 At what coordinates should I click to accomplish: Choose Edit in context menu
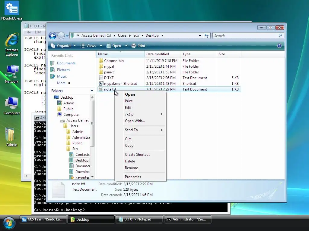point(140,108)
